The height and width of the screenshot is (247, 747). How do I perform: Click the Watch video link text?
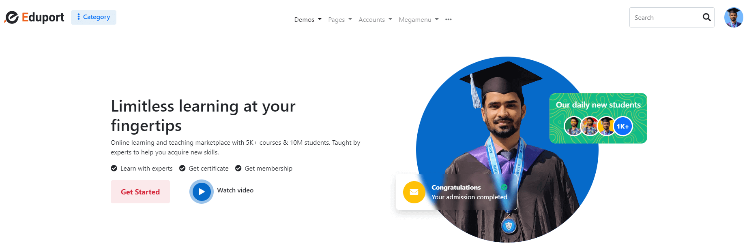[x=235, y=190]
